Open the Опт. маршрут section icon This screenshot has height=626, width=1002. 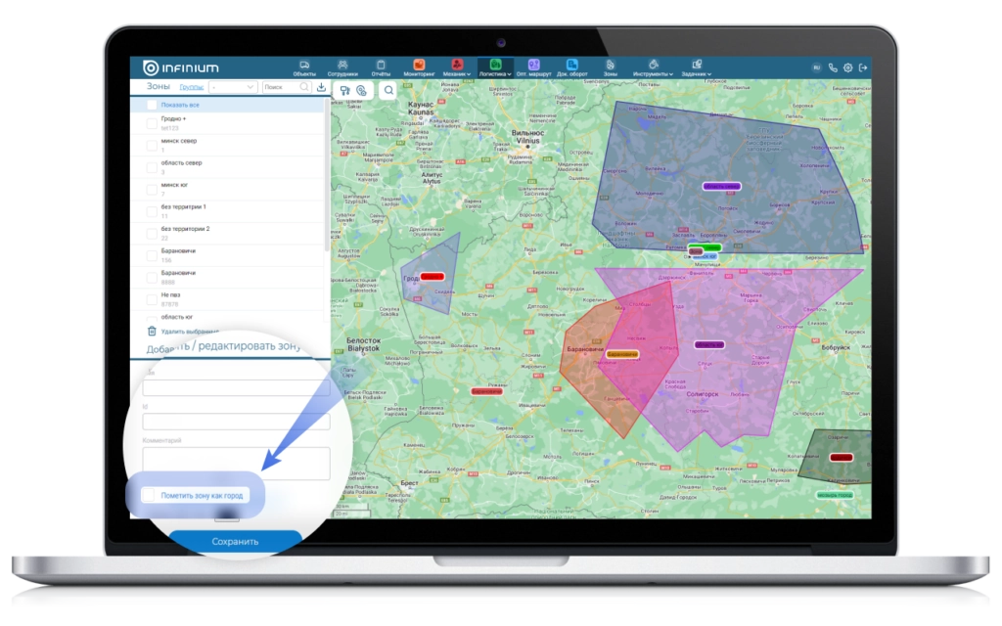click(x=533, y=66)
